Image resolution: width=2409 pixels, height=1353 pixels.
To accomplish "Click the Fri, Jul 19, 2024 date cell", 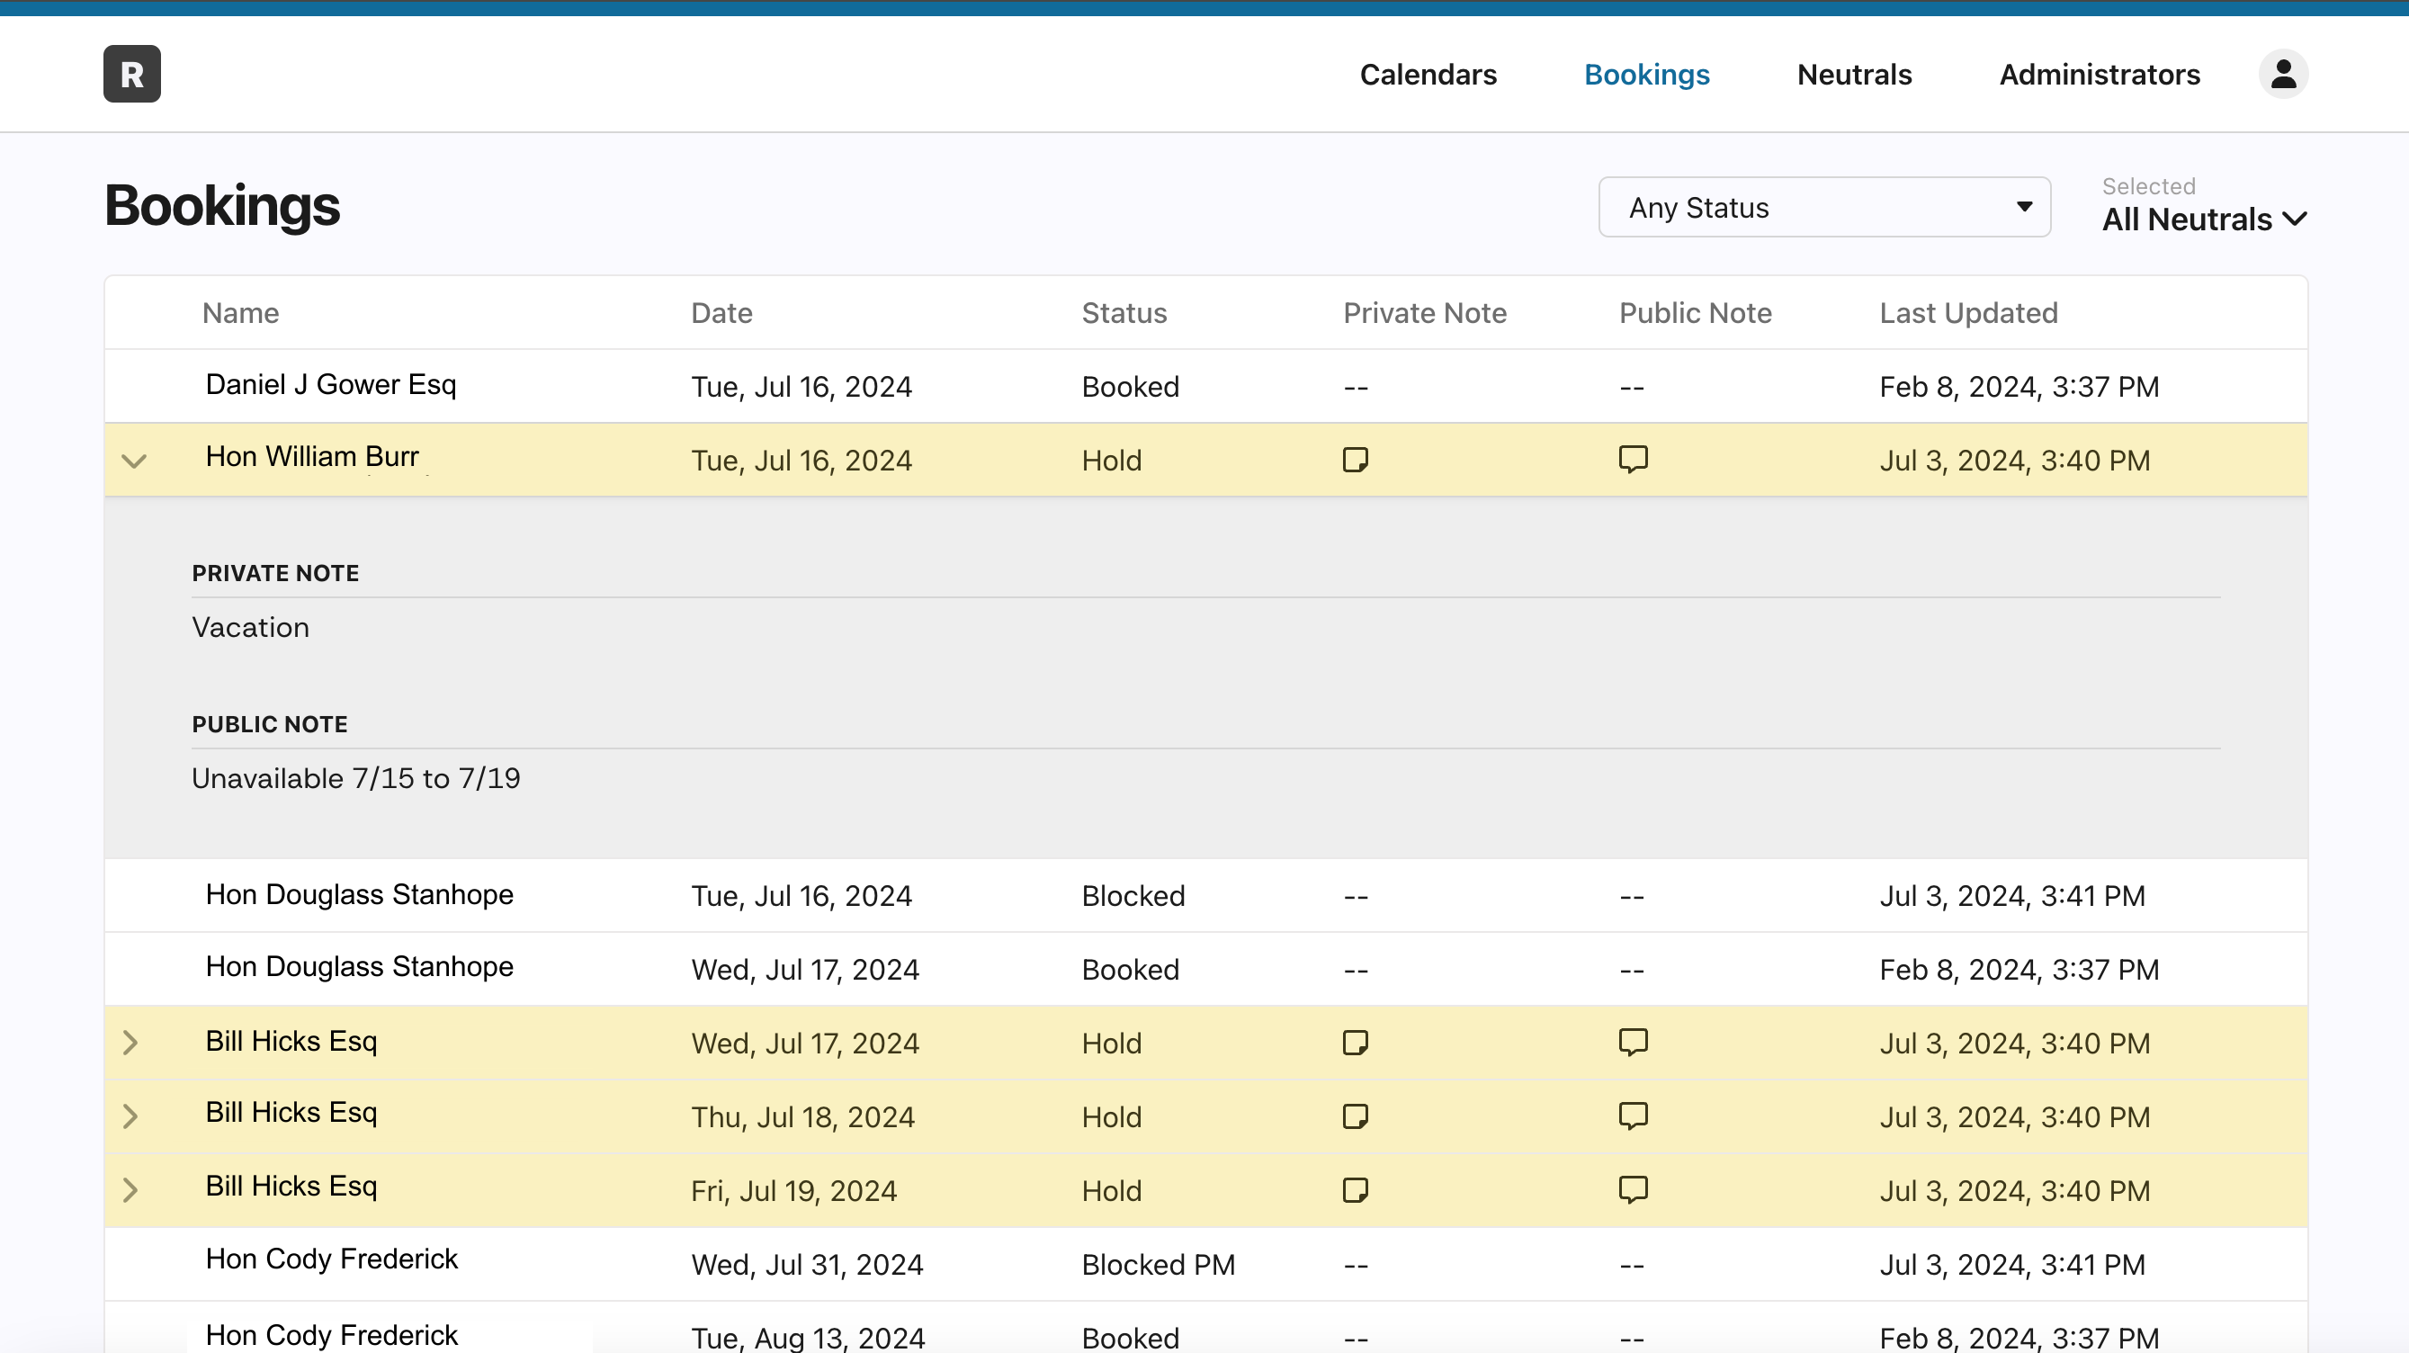I will [x=793, y=1190].
